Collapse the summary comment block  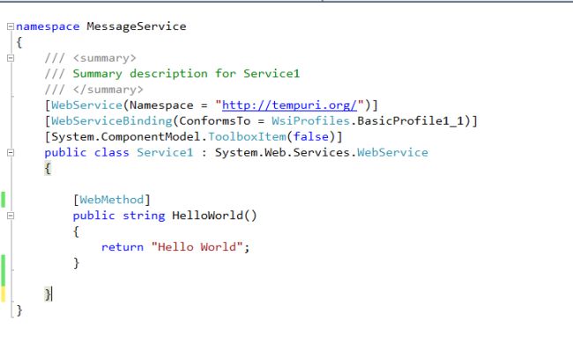11,58
